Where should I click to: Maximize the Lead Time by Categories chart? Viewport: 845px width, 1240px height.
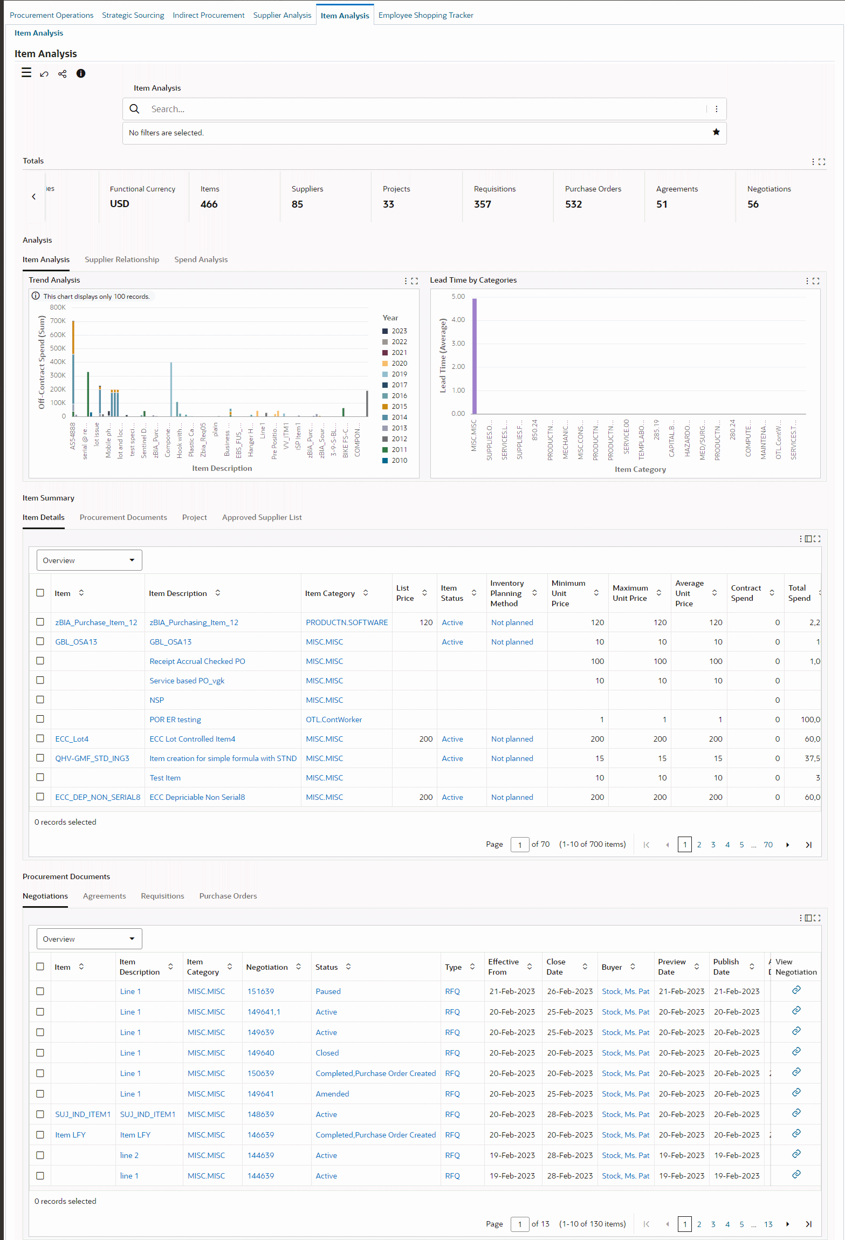click(816, 281)
